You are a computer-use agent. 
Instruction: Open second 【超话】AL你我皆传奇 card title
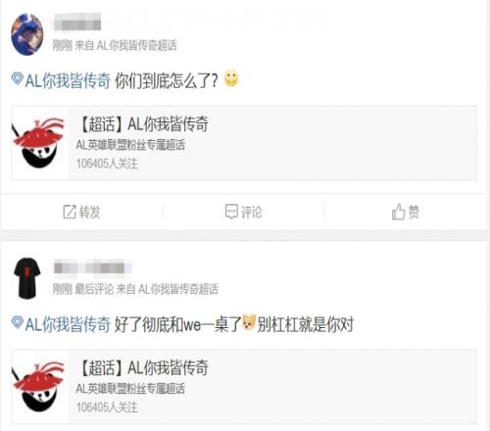tap(143, 367)
